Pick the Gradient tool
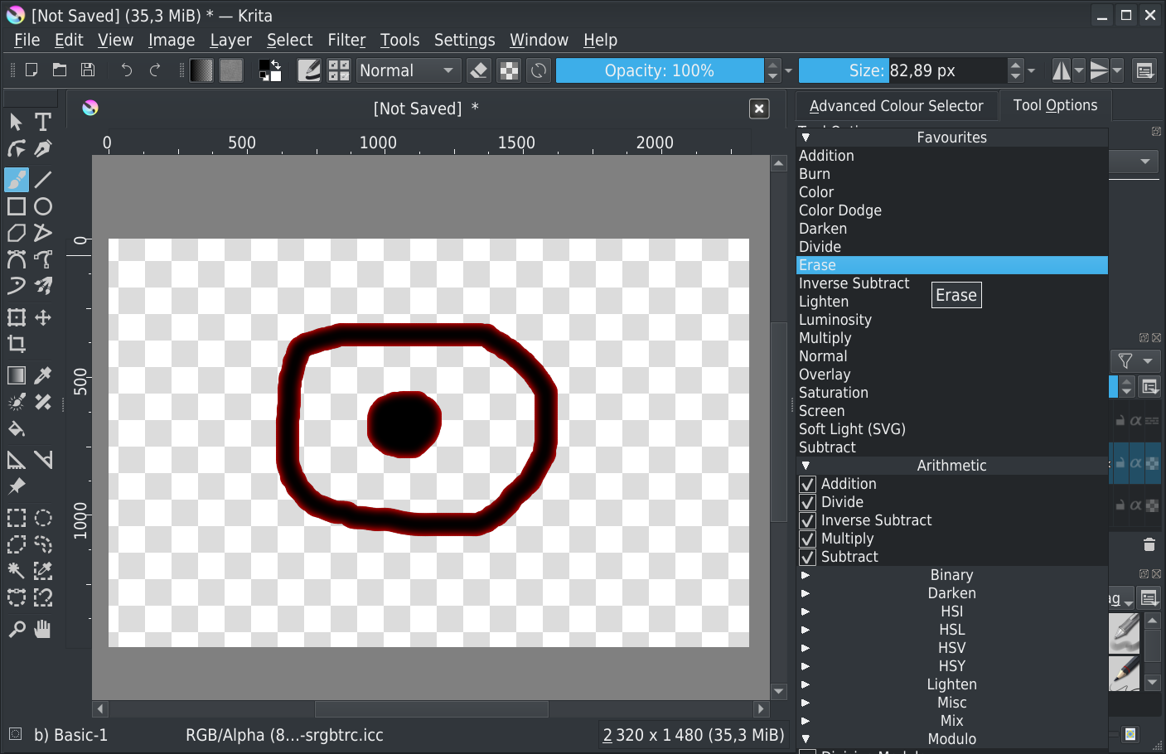This screenshot has height=754, width=1166. 17,375
